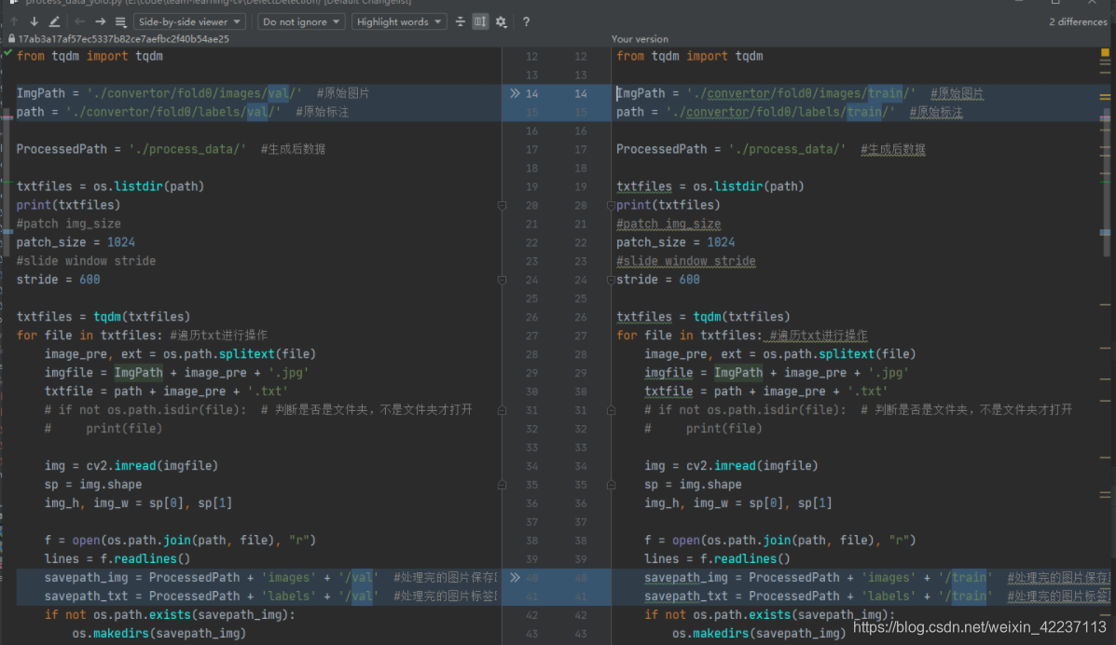
Task: Click left savepath_img '/val' line
Action: (270, 577)
